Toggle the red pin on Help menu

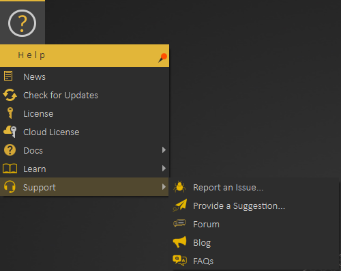coord(162,57)
